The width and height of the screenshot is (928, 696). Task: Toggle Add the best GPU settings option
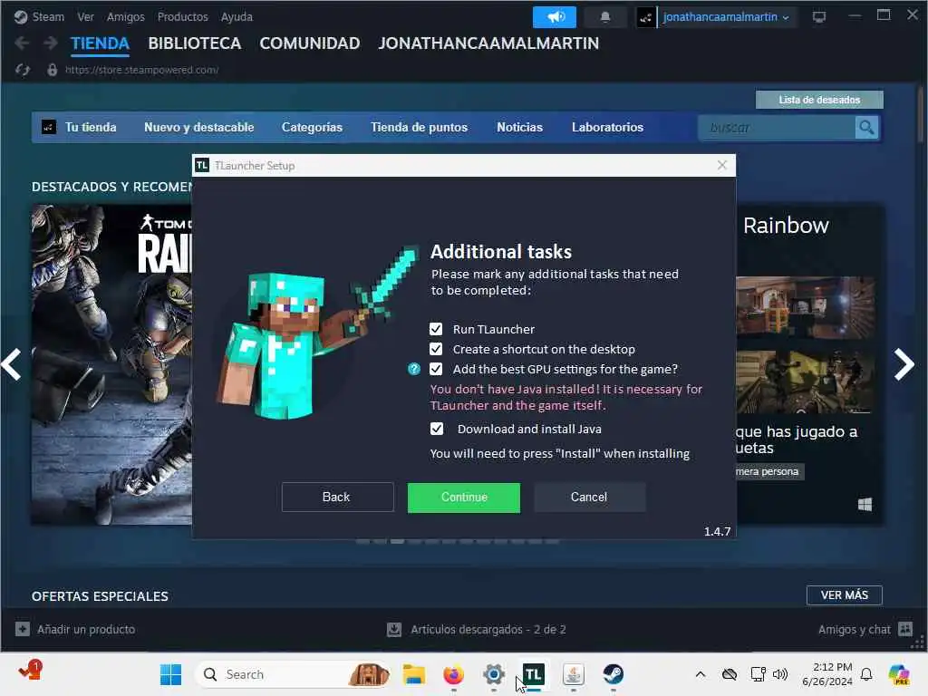click(436, 370)
